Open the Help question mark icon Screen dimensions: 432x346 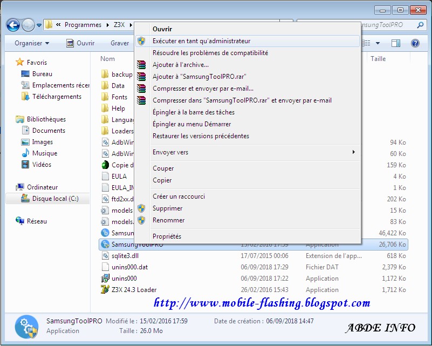pos(415,43)
